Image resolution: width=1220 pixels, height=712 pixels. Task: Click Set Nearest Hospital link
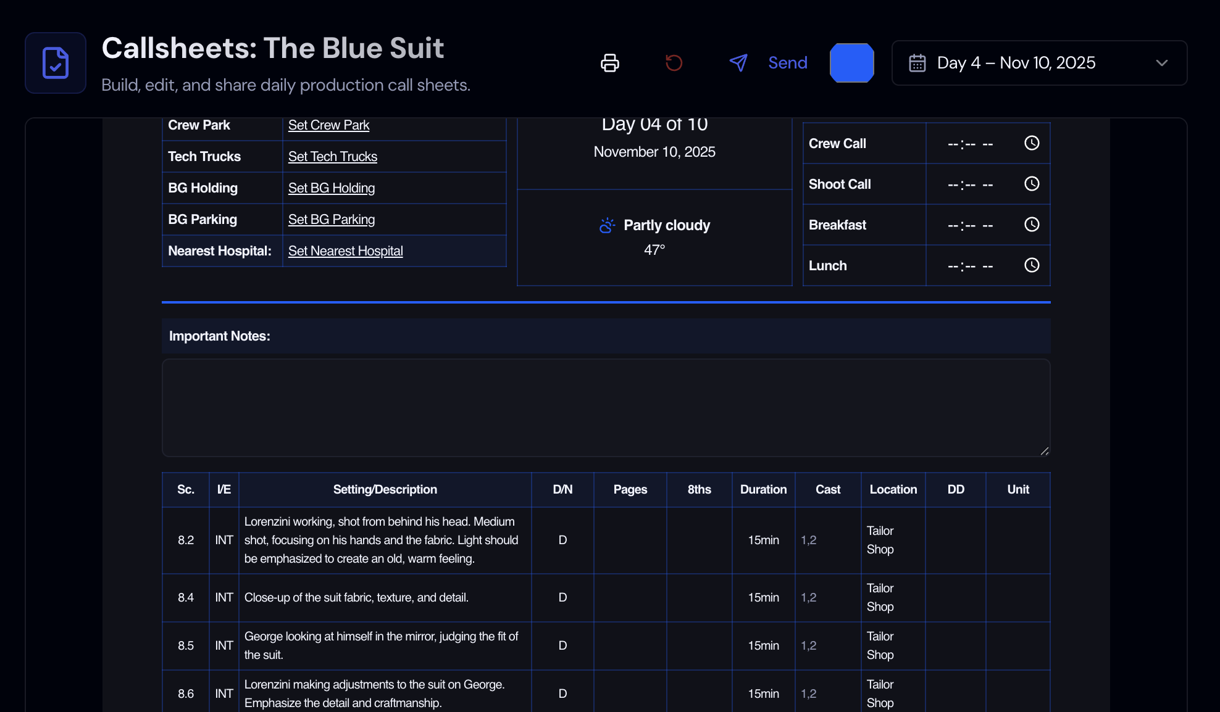coord(345,251)
